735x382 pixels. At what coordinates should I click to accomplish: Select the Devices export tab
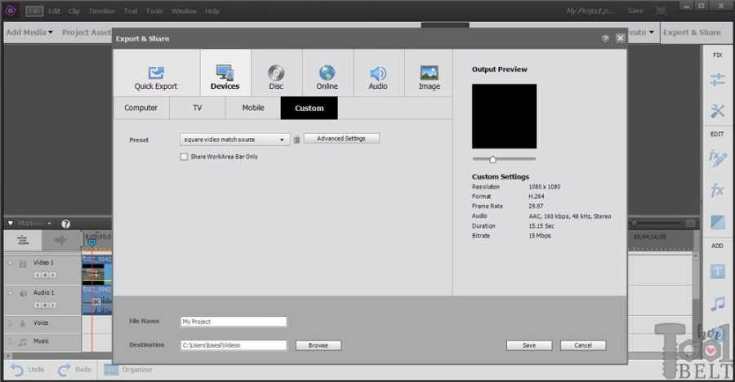[x=225, y=73]
